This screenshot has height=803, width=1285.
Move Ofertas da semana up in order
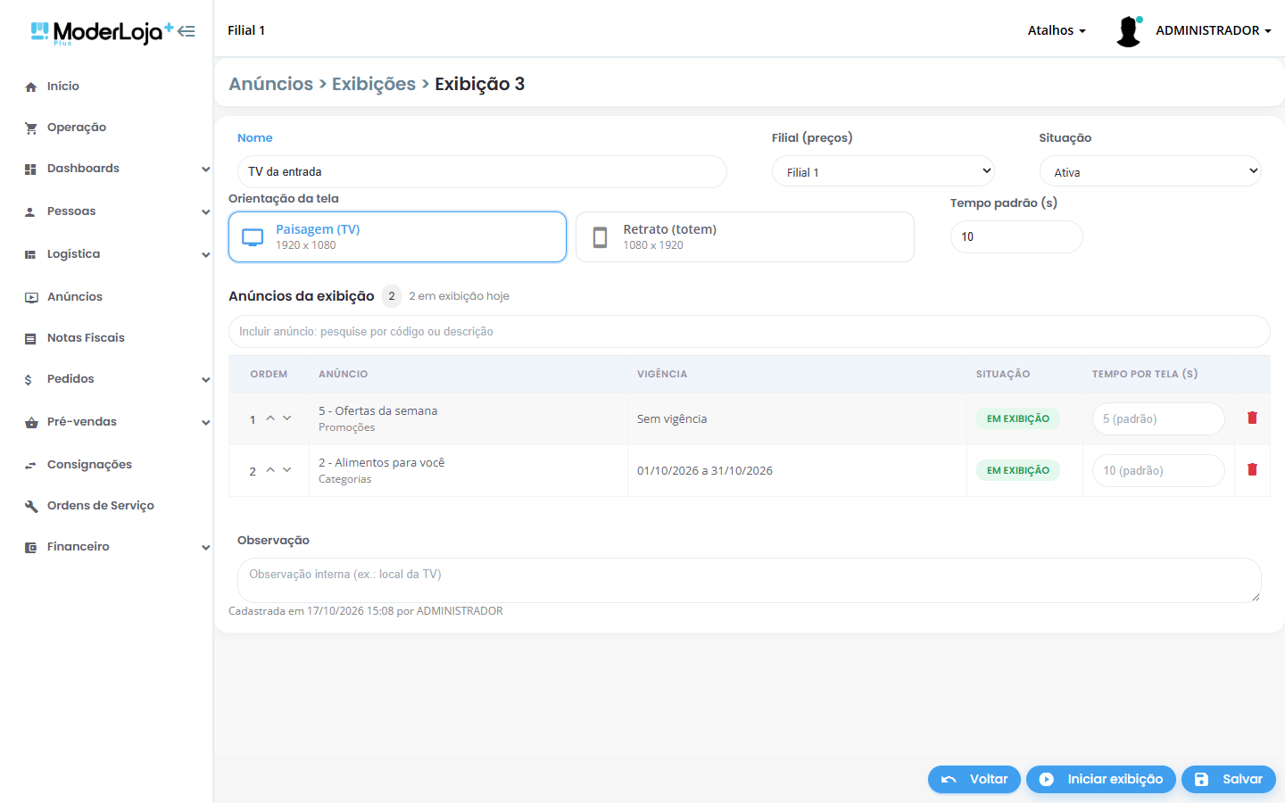coord(270,418)
